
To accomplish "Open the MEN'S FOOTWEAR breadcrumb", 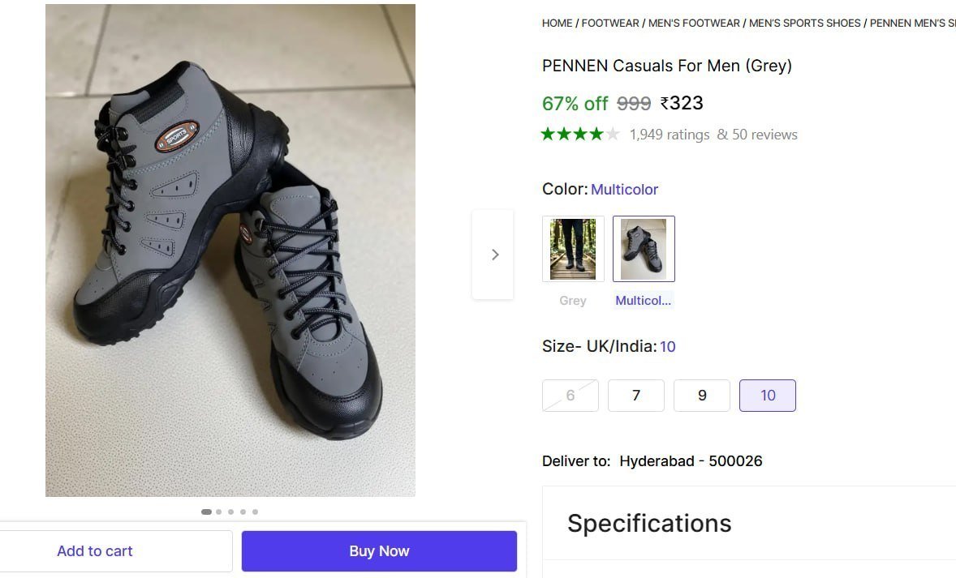I will [694, 23].
